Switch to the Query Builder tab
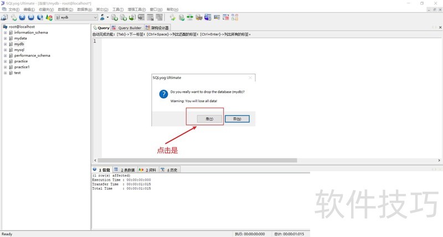 [x=127, y=28]
